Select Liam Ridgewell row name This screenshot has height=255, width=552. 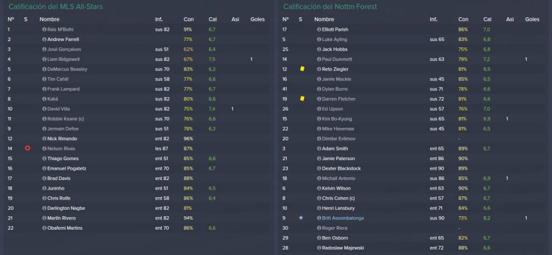coord(64,59)
